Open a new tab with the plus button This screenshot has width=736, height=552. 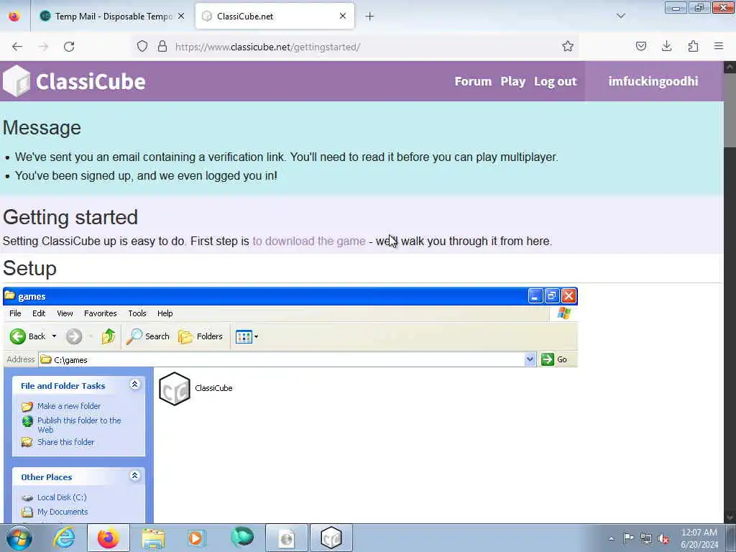click(x=369, y=17)
